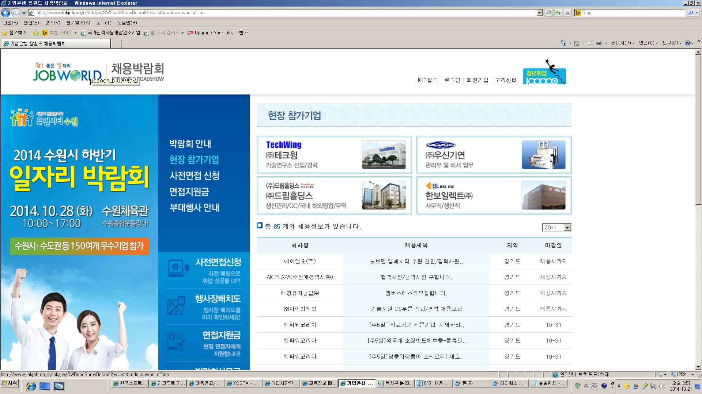Open the 페이지(P) command bar dropdown
This screenshot has width=702, height=394.
623,43
